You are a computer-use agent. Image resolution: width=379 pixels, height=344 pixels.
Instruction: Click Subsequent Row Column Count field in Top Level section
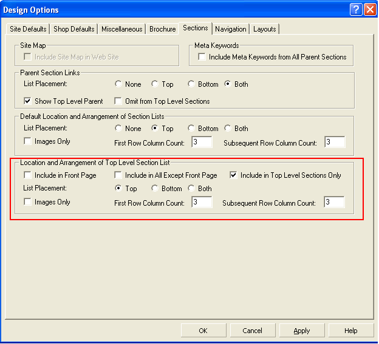pyautogui.click(x=334, y=203)
